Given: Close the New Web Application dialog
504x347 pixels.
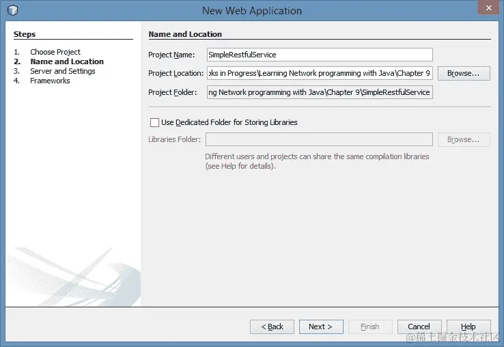Looking at the screenshot, I should [x=488, y=8].
